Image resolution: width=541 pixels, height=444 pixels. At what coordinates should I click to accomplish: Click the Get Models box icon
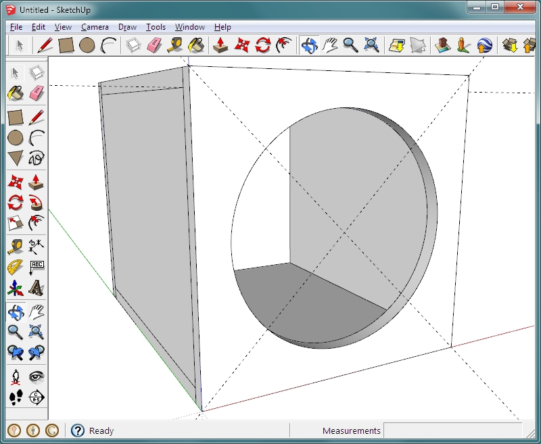510,45
